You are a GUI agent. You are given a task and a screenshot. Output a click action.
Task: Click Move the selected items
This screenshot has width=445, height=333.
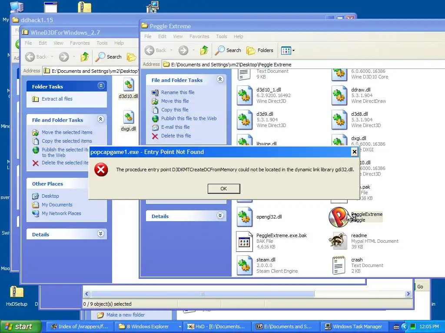click(66, 132)
